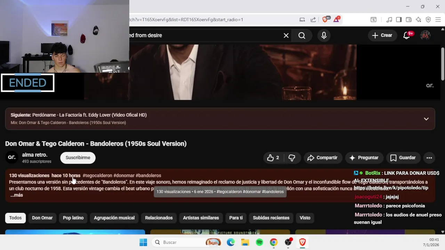Viewport: 445px width, 250px height.
Task: Expand the Siguiente mix playlist panel
Action: click(426, 119)
